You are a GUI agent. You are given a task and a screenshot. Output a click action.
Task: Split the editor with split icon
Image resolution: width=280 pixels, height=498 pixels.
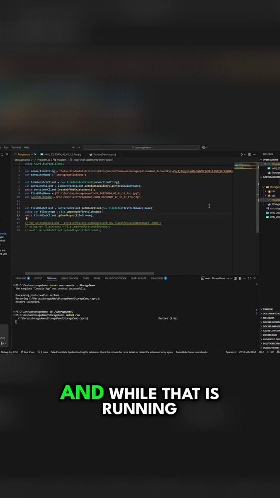(x=250, y=154)
